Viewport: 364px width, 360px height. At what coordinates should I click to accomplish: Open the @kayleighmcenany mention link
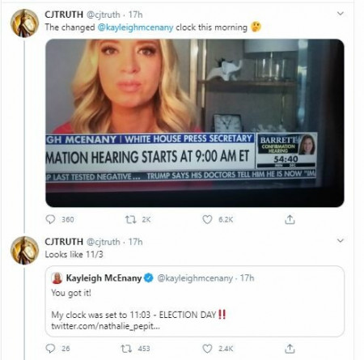point(135,28)
